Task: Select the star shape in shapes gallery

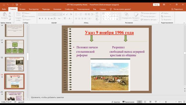Action: (117, 19)
